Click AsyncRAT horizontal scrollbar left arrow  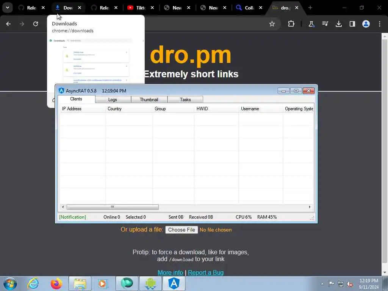click(63, 207)
